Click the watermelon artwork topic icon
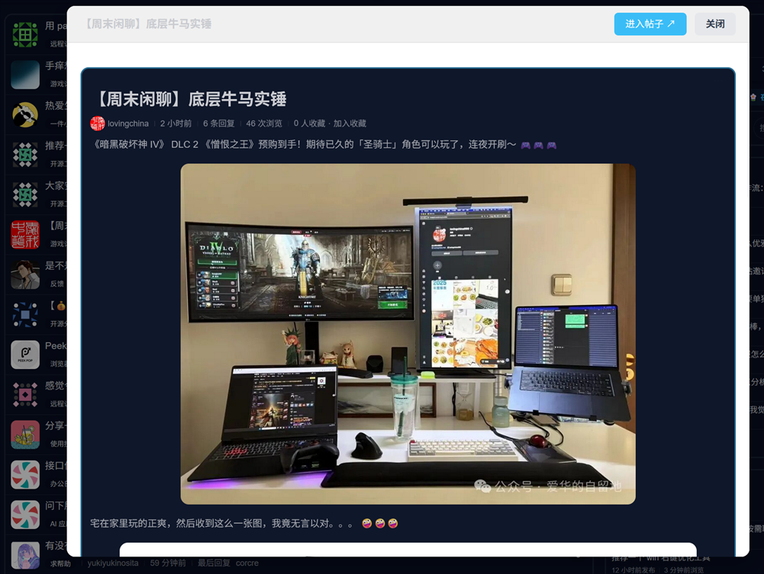 (25, 435)
